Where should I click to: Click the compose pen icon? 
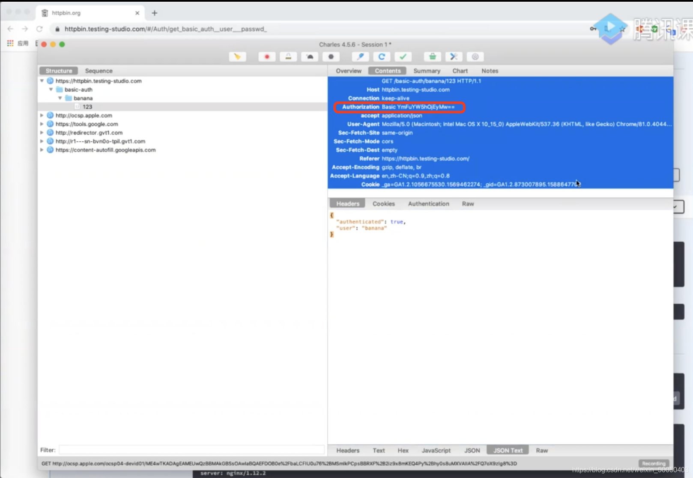(360, 57)
